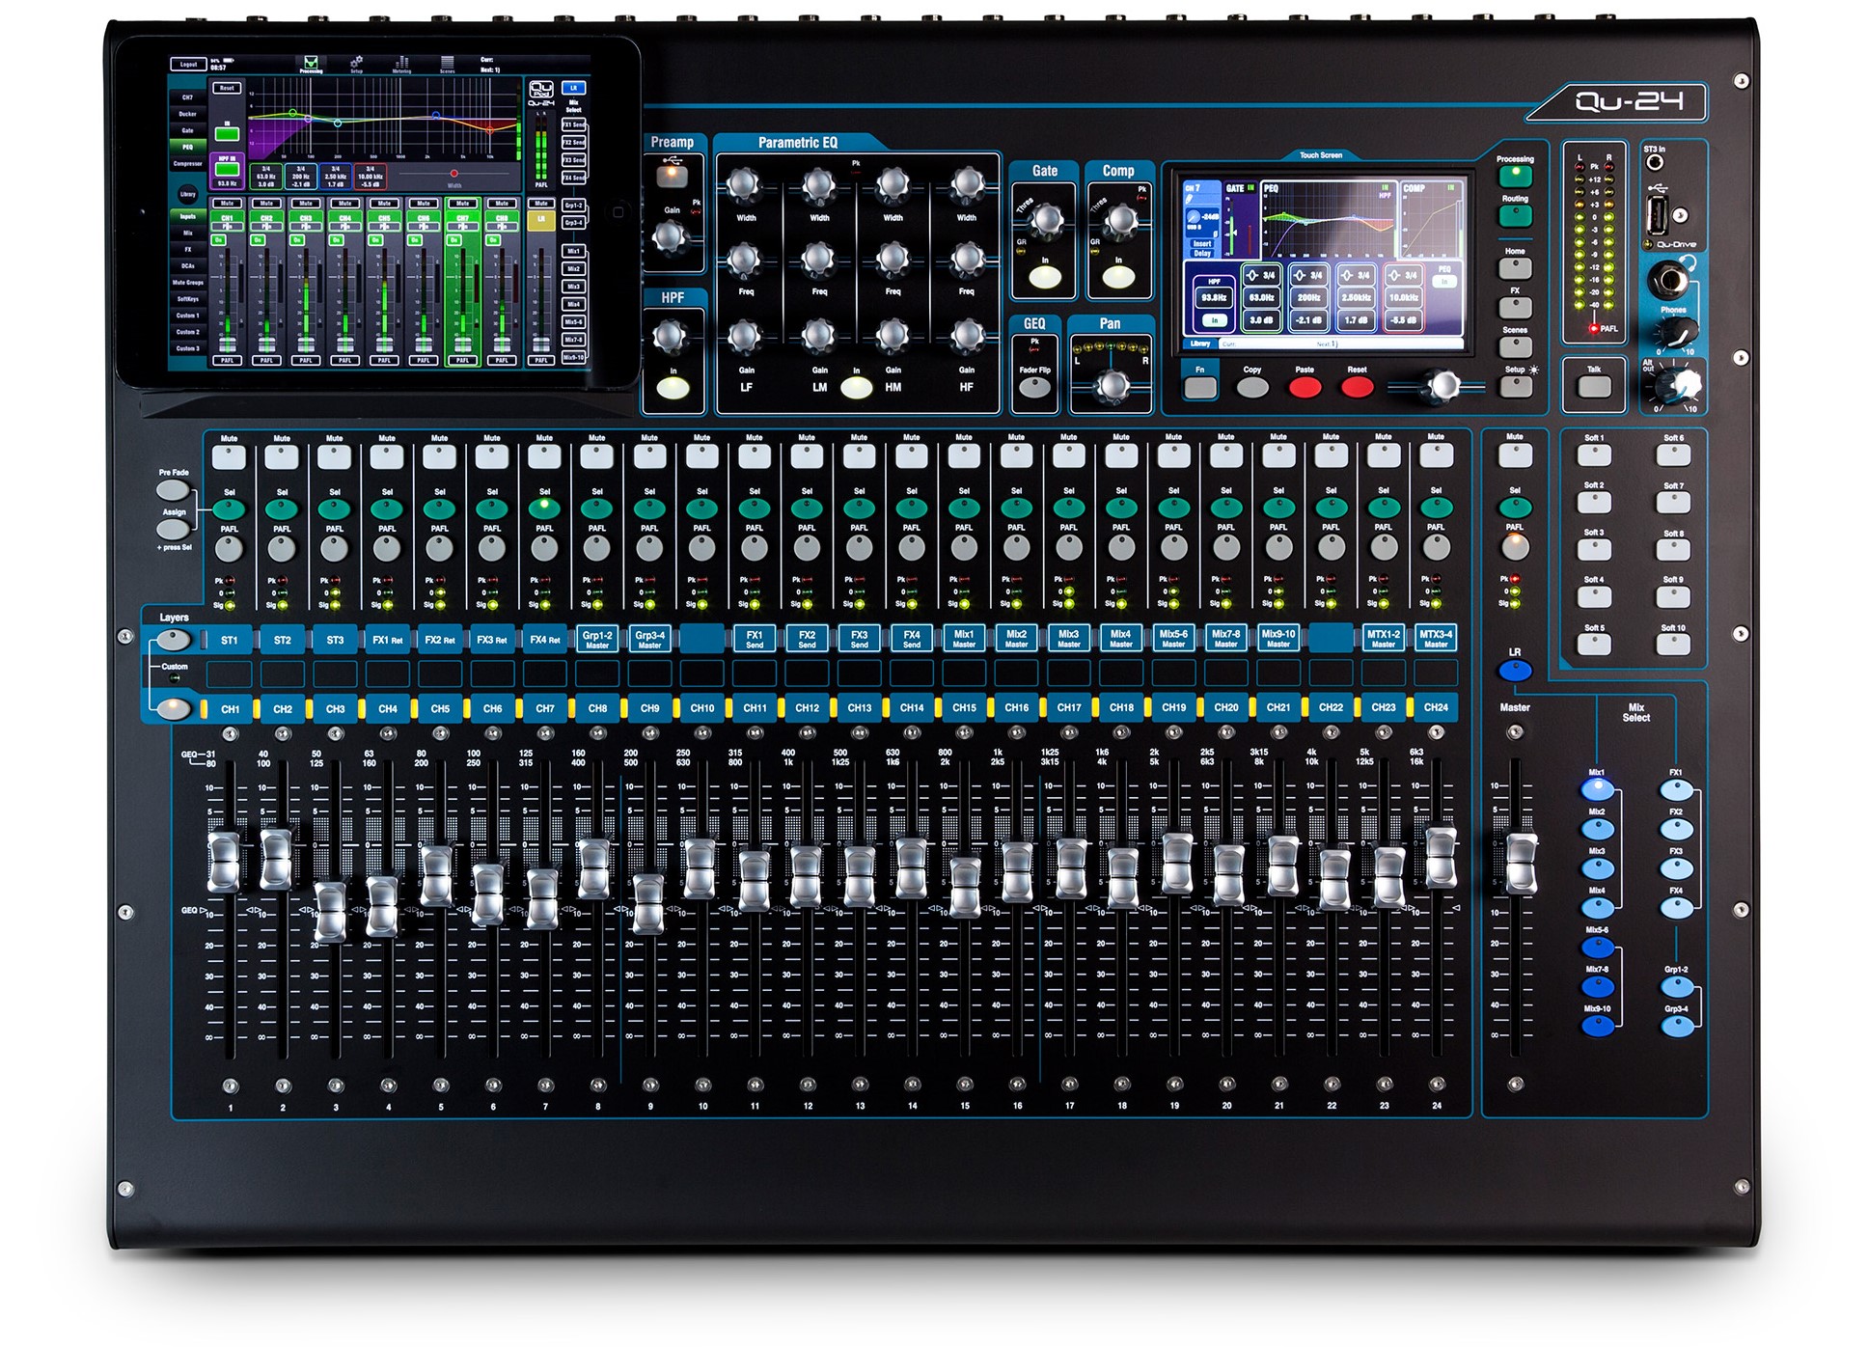The height and width of the screenshot is (1347, 1868).
Task: Switch to lower Layers button CH1 row
Action: coord(173,709)
